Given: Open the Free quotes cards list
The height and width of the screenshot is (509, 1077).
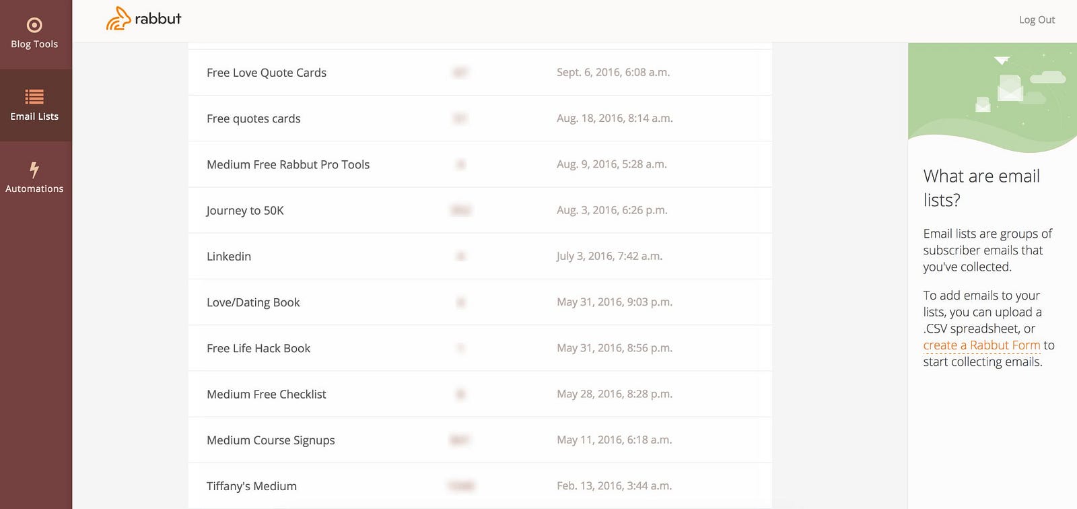Looking at the screenshot, I should coord(254,118).
